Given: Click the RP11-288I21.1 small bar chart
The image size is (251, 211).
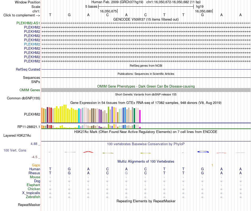Looking at the screenshot, I should coord(91,126).
